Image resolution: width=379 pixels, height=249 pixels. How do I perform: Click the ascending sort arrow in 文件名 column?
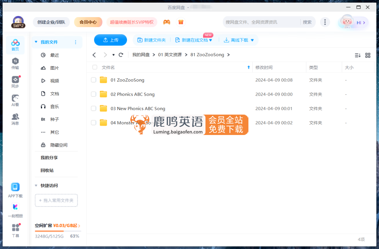pos(249,67)
